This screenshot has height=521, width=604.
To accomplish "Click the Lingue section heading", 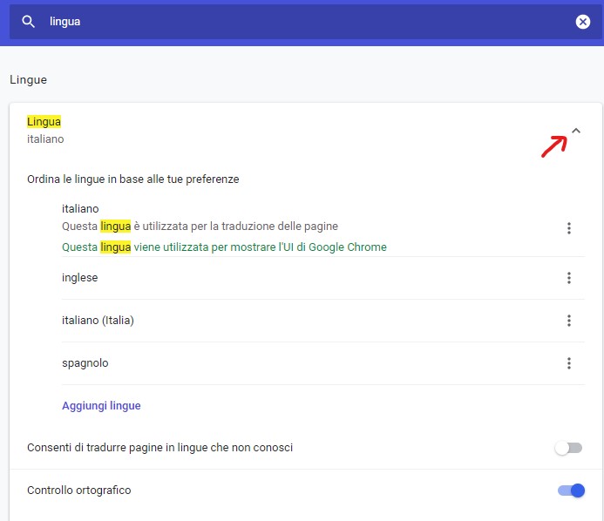I will point(28,80).
